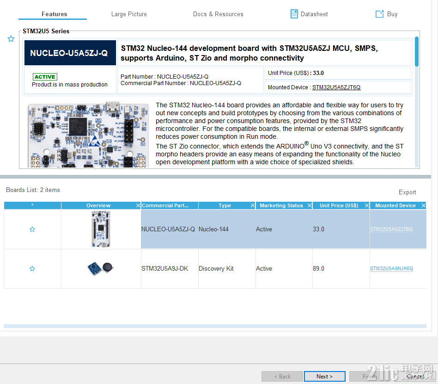
Task: Switch to the Large Picture tab
Action: tap(129, 14)
